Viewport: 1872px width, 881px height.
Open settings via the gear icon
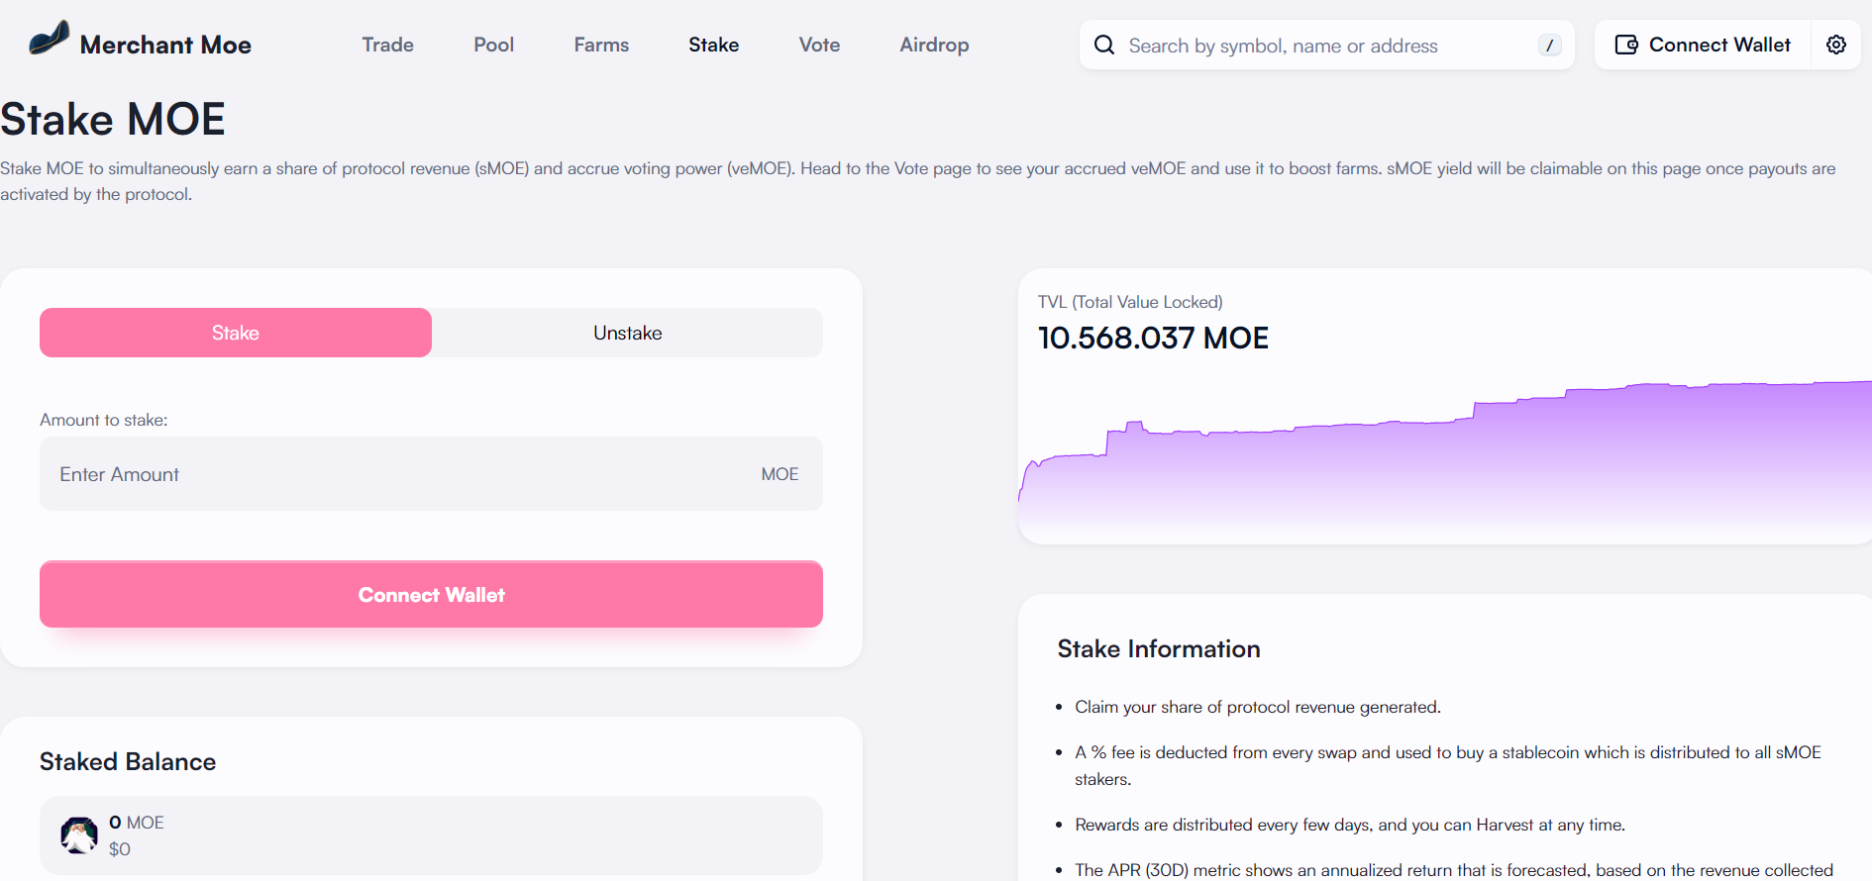pos(1835,45)
